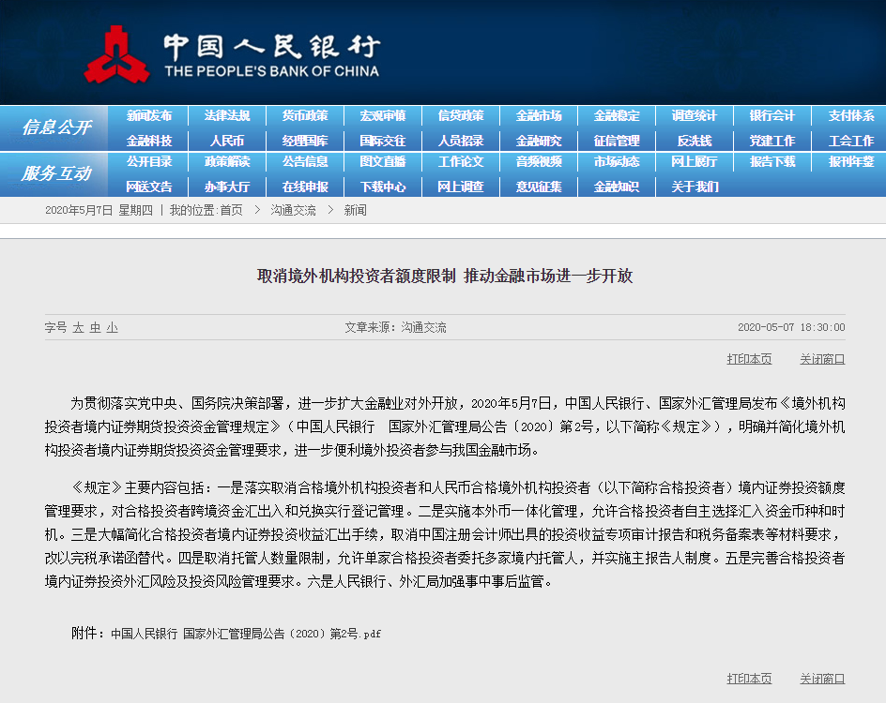Click the 关闭窗口 link
The image size is (886, 703).
tap(820, 358)
